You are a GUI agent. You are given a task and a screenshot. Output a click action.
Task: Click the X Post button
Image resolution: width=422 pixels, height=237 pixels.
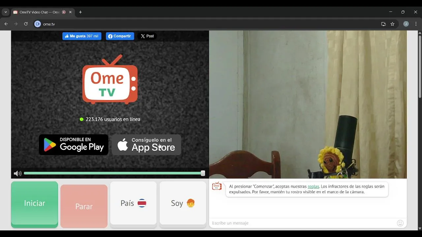pyautogui.click(x=147, y=36)
